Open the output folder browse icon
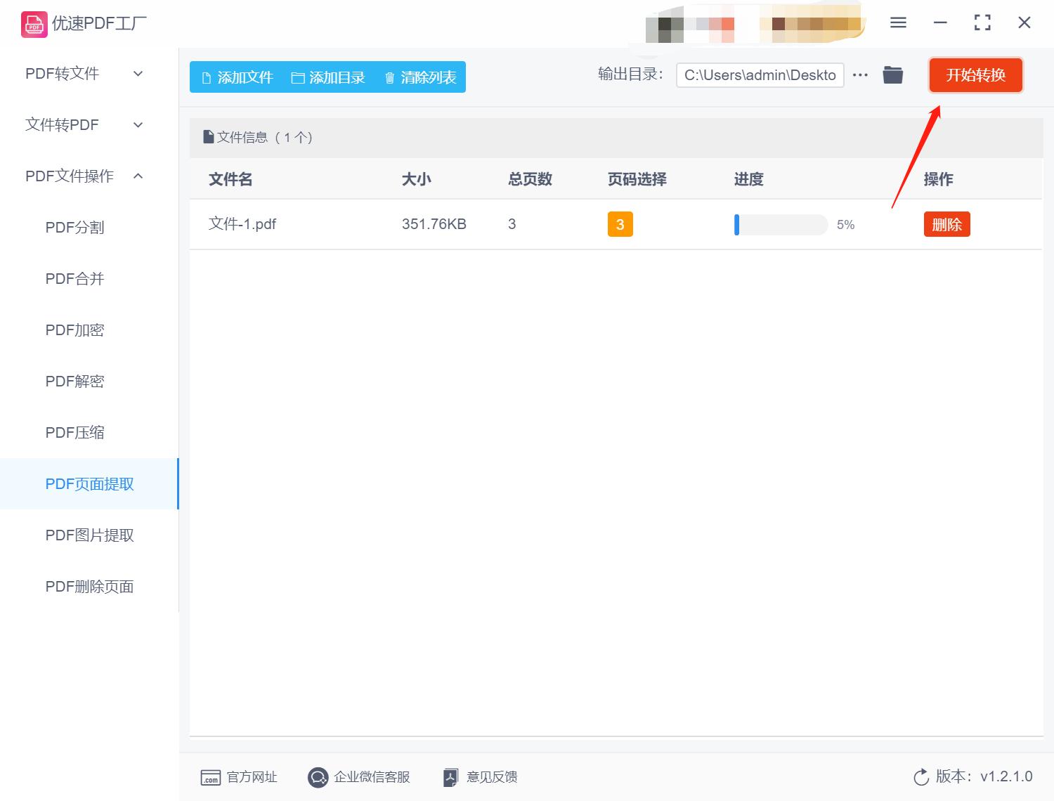Screen dimensions: 1054x801 pyautogui.click(x=892, y=74)
